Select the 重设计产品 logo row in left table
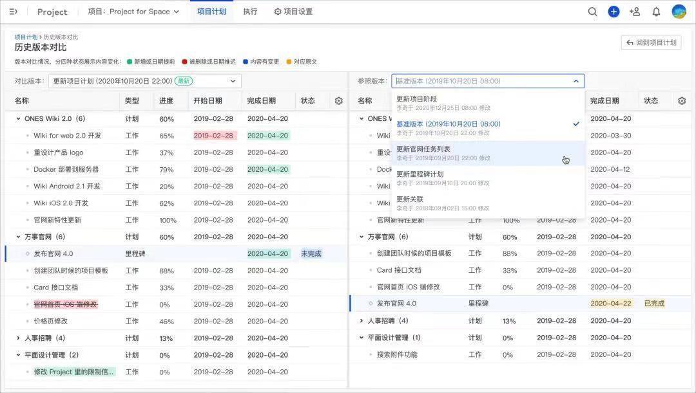The width and height of the screenshot is (696, 393). click(176, 152)
